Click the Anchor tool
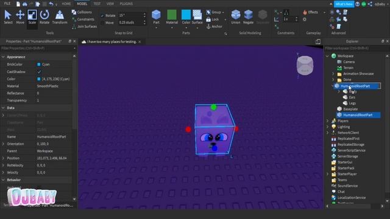Image resolution: width=390 pixels, height=219 pixels. (214, 26)
